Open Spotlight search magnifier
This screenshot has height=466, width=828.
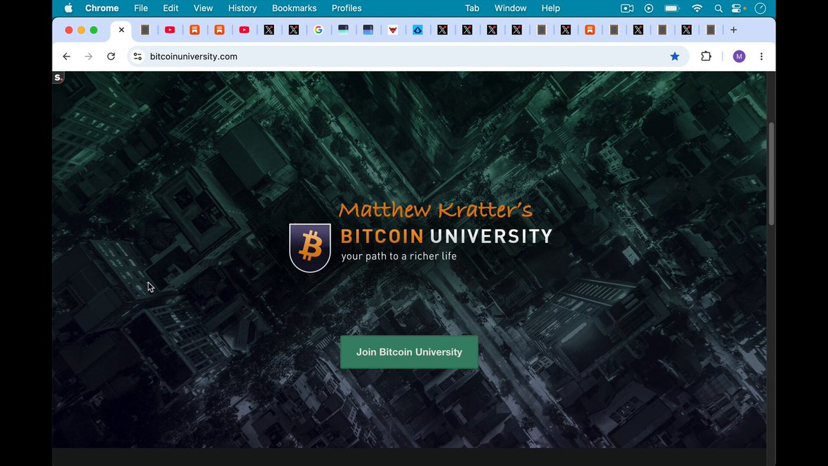718,8
